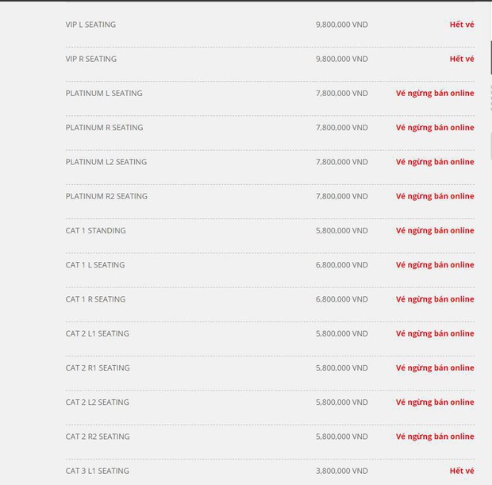This screenshot has width=492, height=485.
Task: Click the CAT 3 L1 SEATING ticket label
Action: click(x=97, y=471)
